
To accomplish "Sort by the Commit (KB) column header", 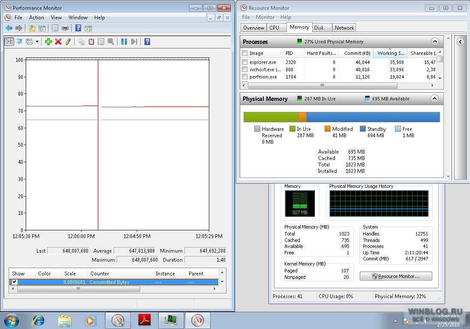I will pyautogui.click(x=357, y=53).
